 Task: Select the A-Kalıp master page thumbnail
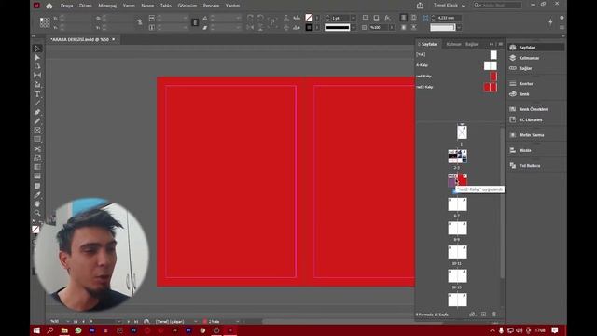click(491, 65)
